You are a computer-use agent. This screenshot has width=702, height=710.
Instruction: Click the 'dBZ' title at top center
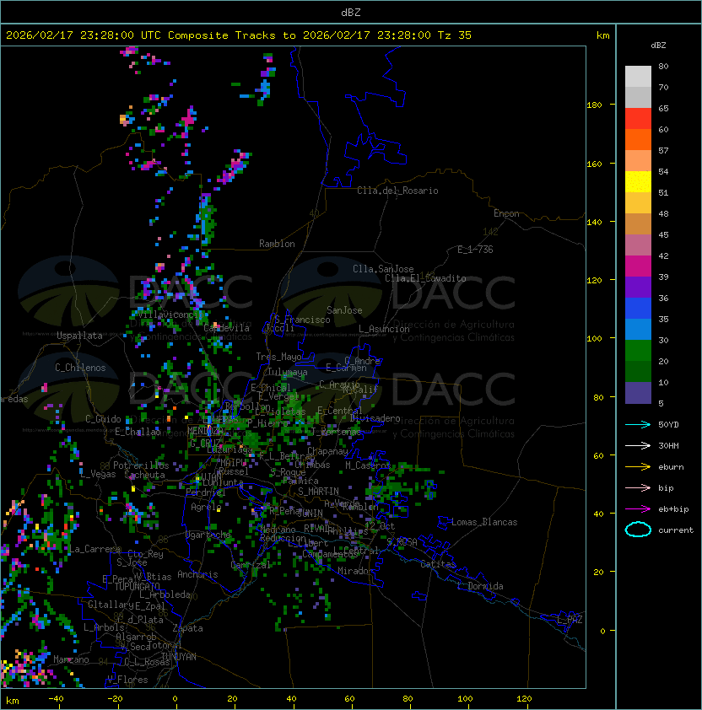[351, 12]
